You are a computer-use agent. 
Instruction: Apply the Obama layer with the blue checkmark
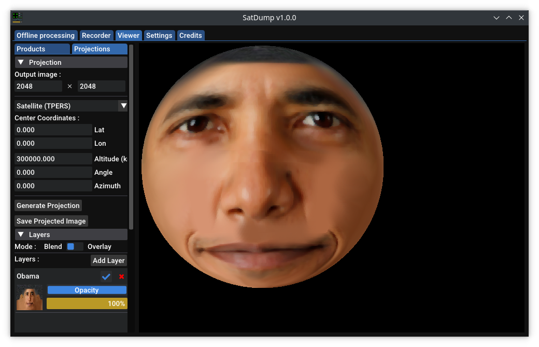pyautogui.click(x=106, y=276)
